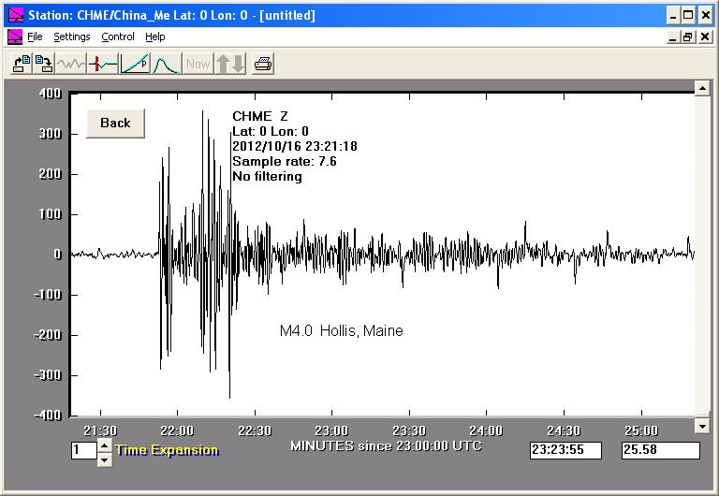
Task: Click the 25.58 value field
Action: point(660,450)
